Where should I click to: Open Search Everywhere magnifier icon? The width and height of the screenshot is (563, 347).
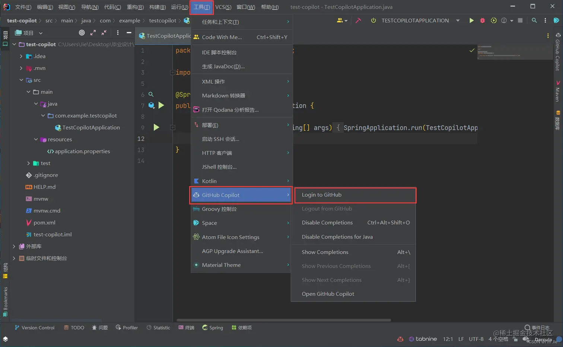[534, 20]
